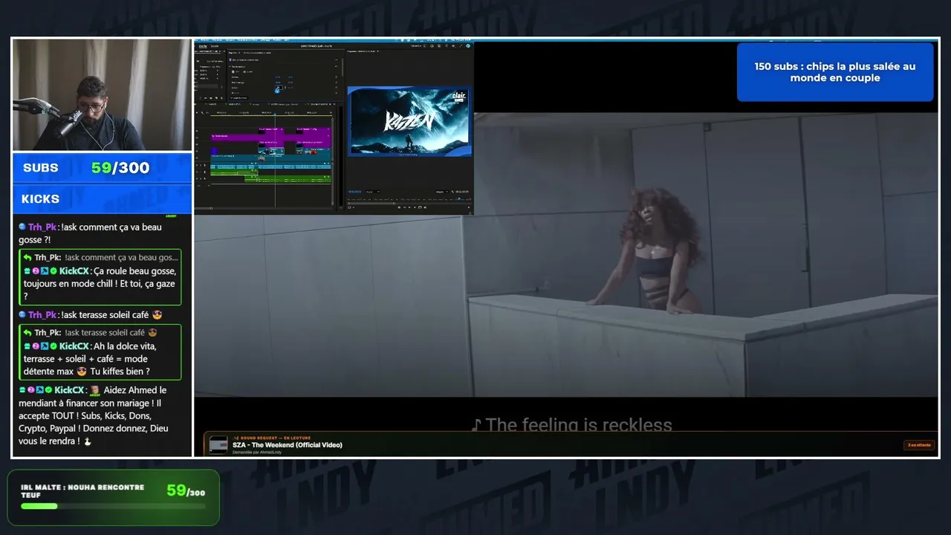Click KickCX's name on the 'Ah la dolce vita' reply

click(x=74, y=346)
